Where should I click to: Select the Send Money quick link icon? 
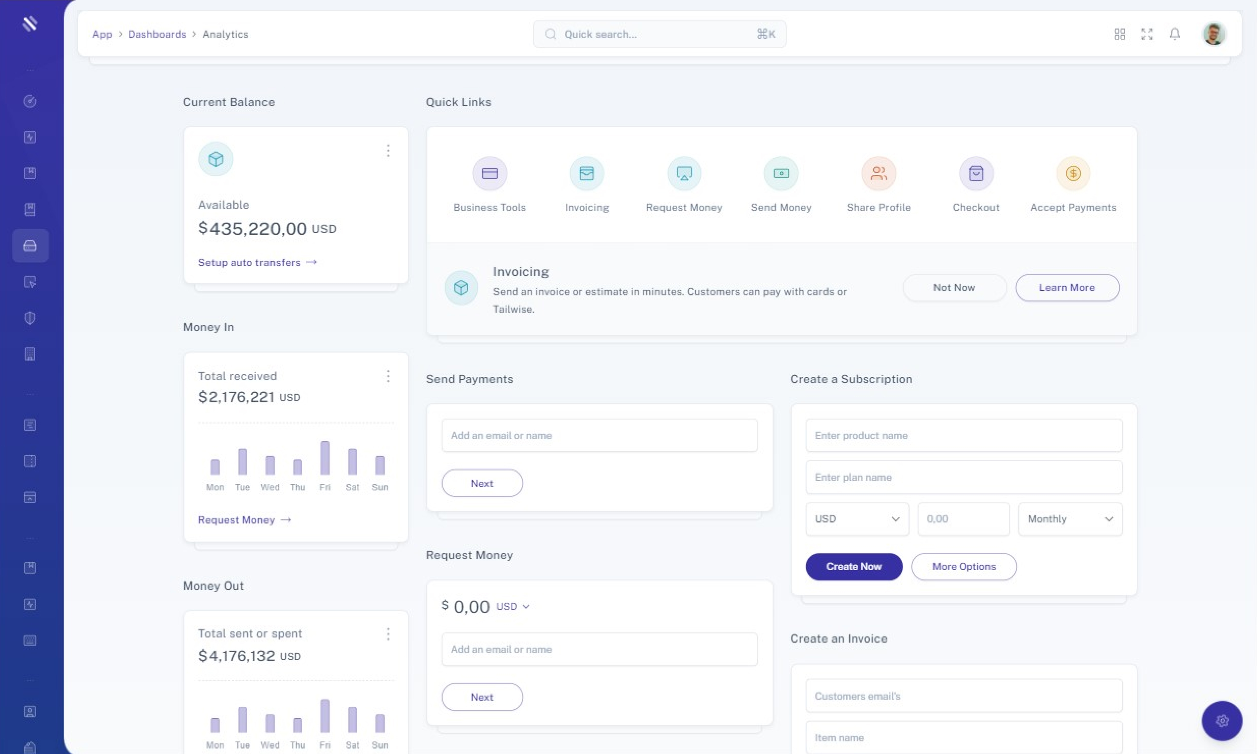tap(781, 173)
